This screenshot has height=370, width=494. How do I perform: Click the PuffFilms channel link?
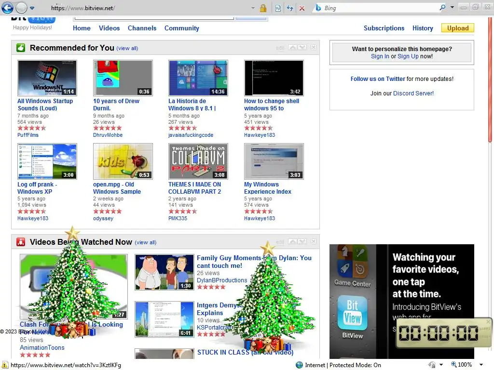[x=28, y=135]
